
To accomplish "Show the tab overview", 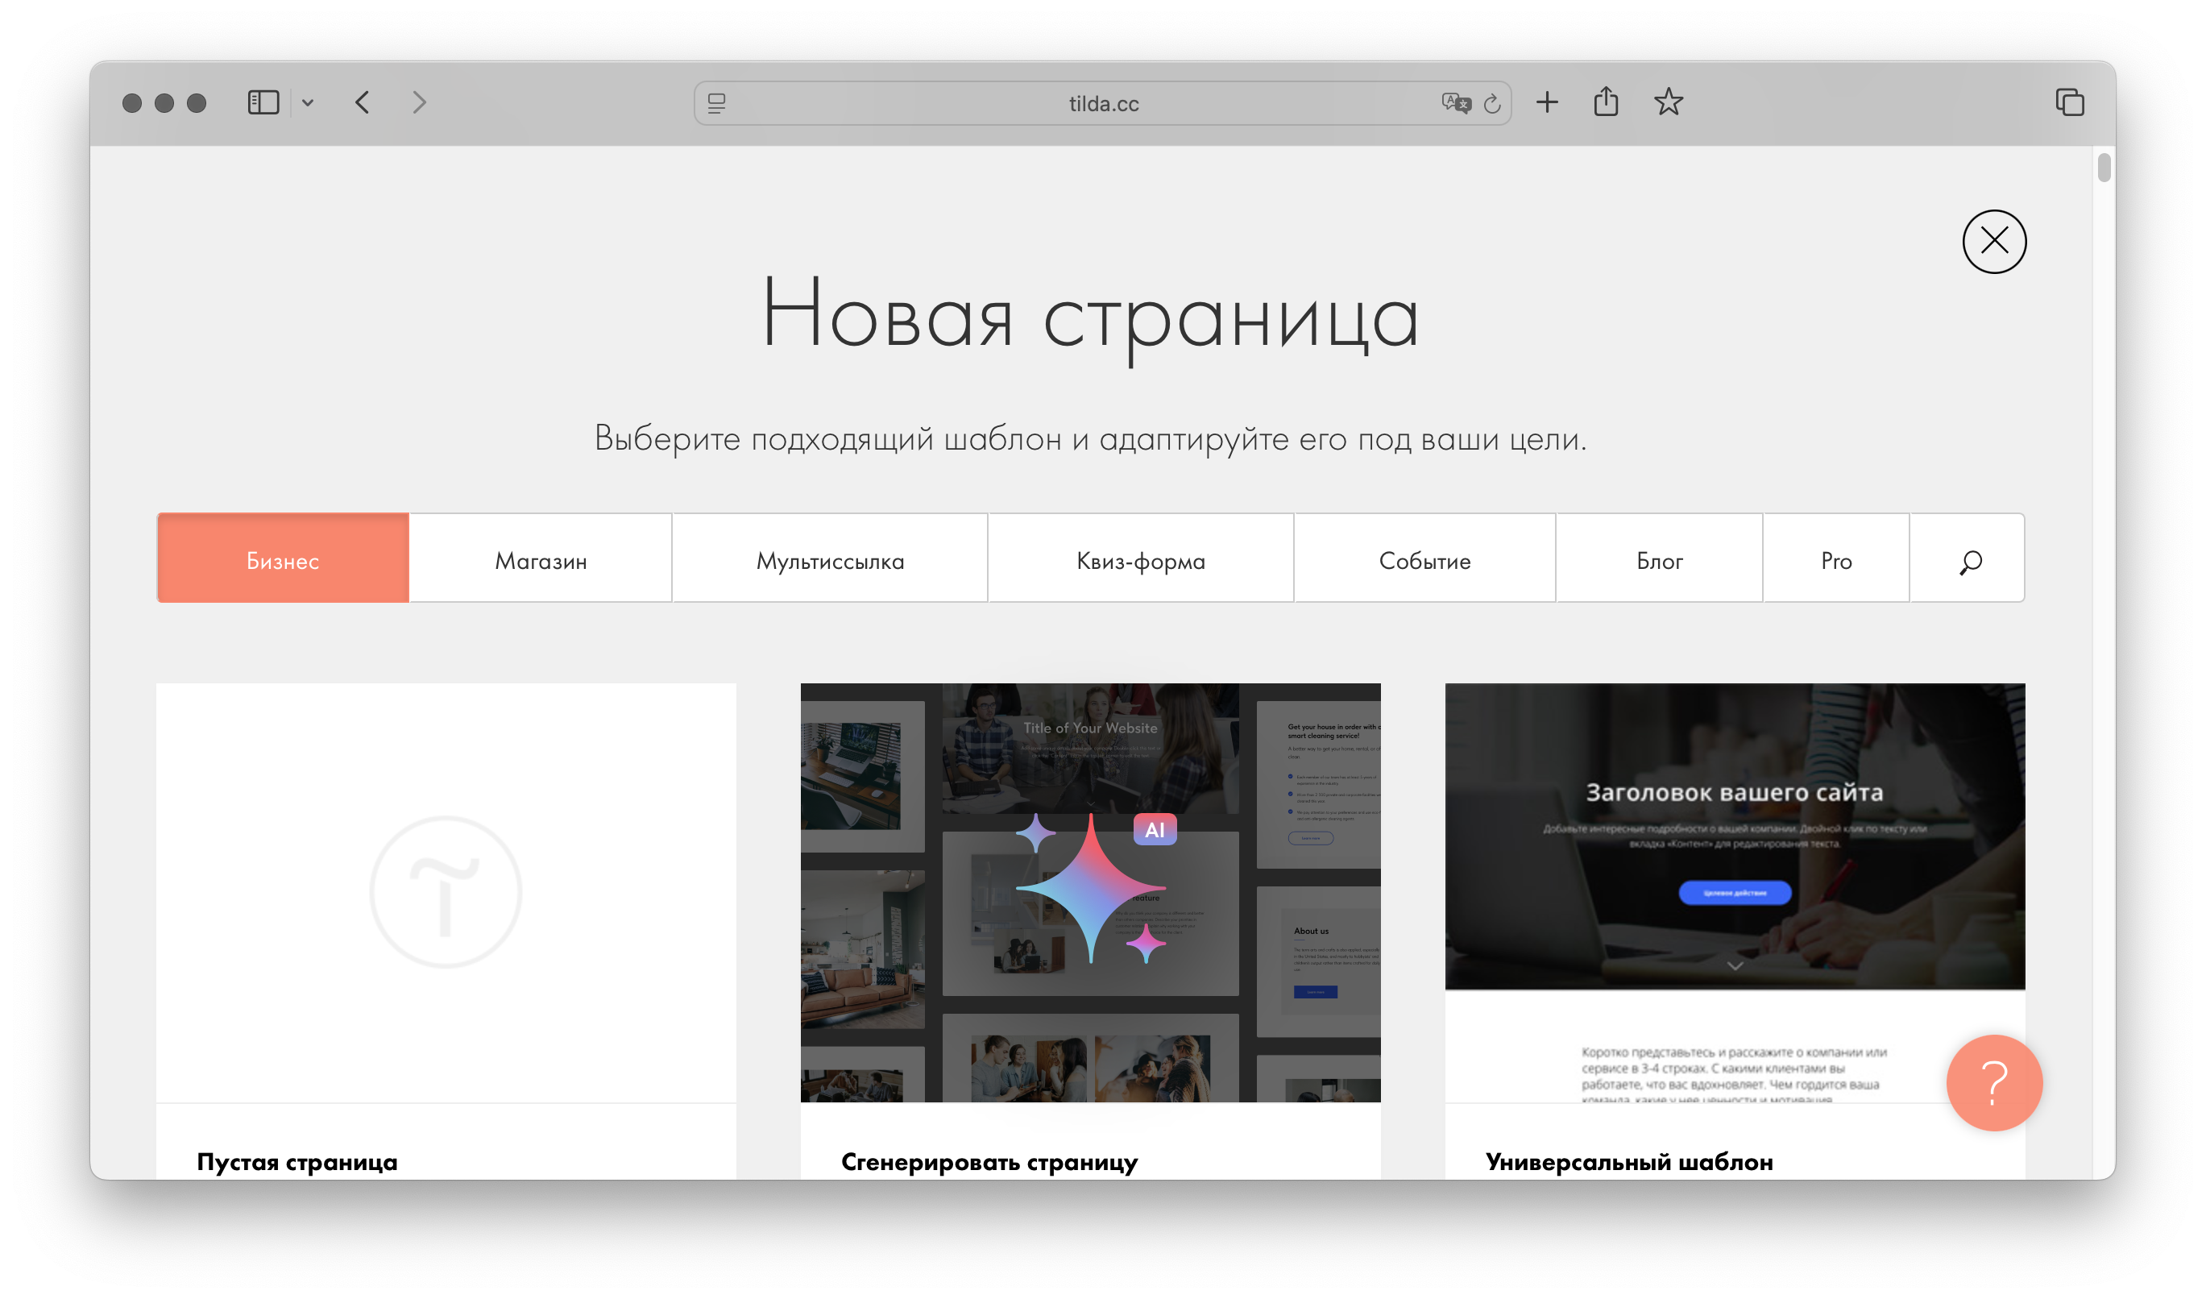I will pyautogui.click(x=2070, y=102).
